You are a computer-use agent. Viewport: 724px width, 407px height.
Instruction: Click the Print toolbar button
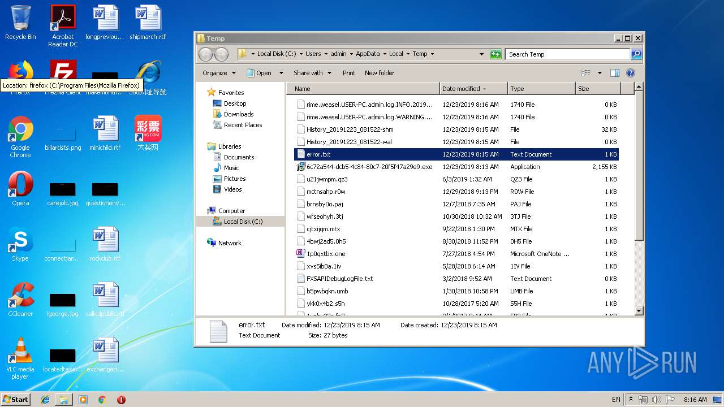349,73
